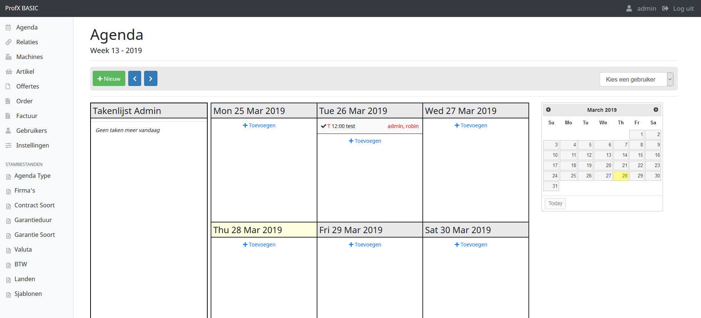Select day 15 in mini calendar
This screenshot has height=318, width=701.
[637, 155]
